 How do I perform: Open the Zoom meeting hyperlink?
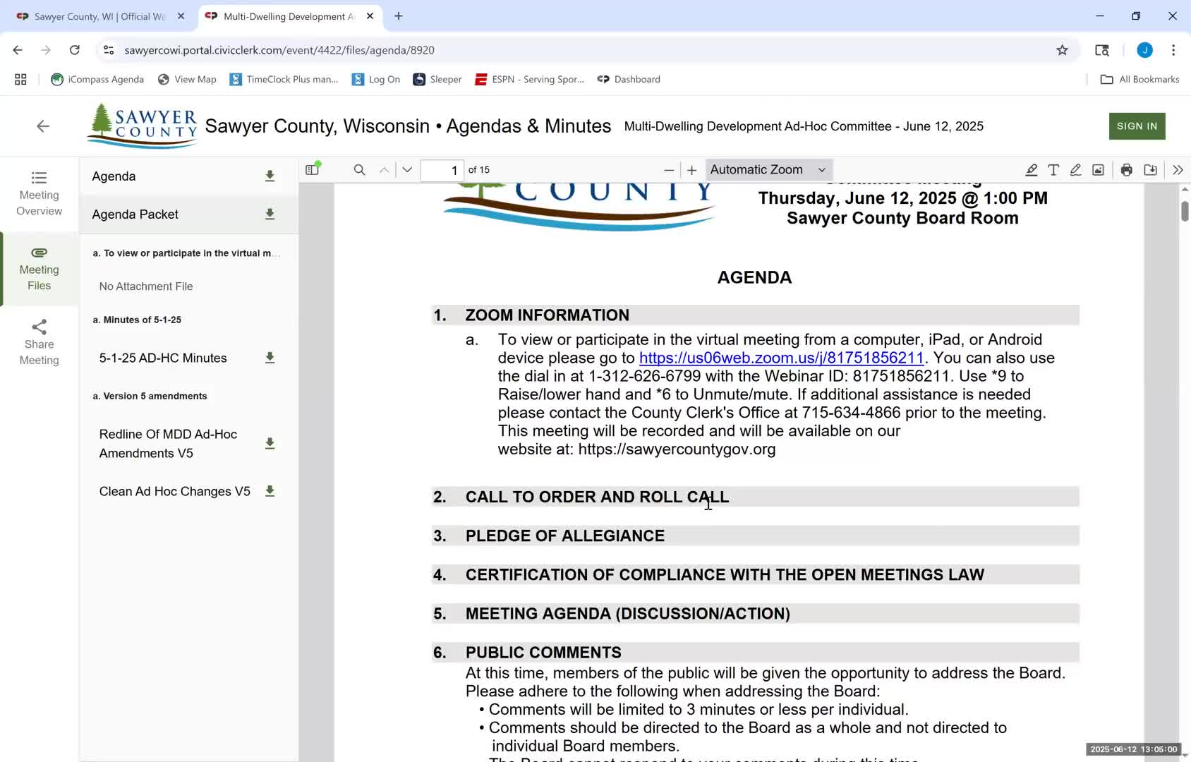point(781,358)
